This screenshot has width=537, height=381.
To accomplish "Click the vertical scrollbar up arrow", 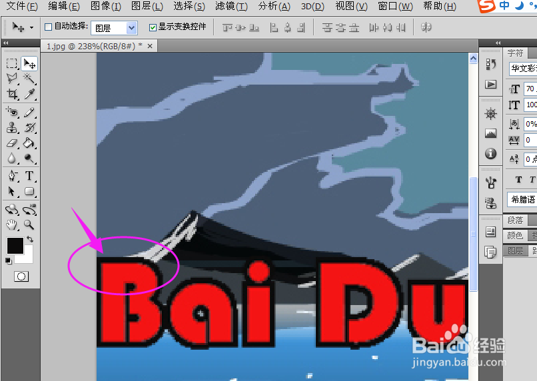I will point(473,59).
